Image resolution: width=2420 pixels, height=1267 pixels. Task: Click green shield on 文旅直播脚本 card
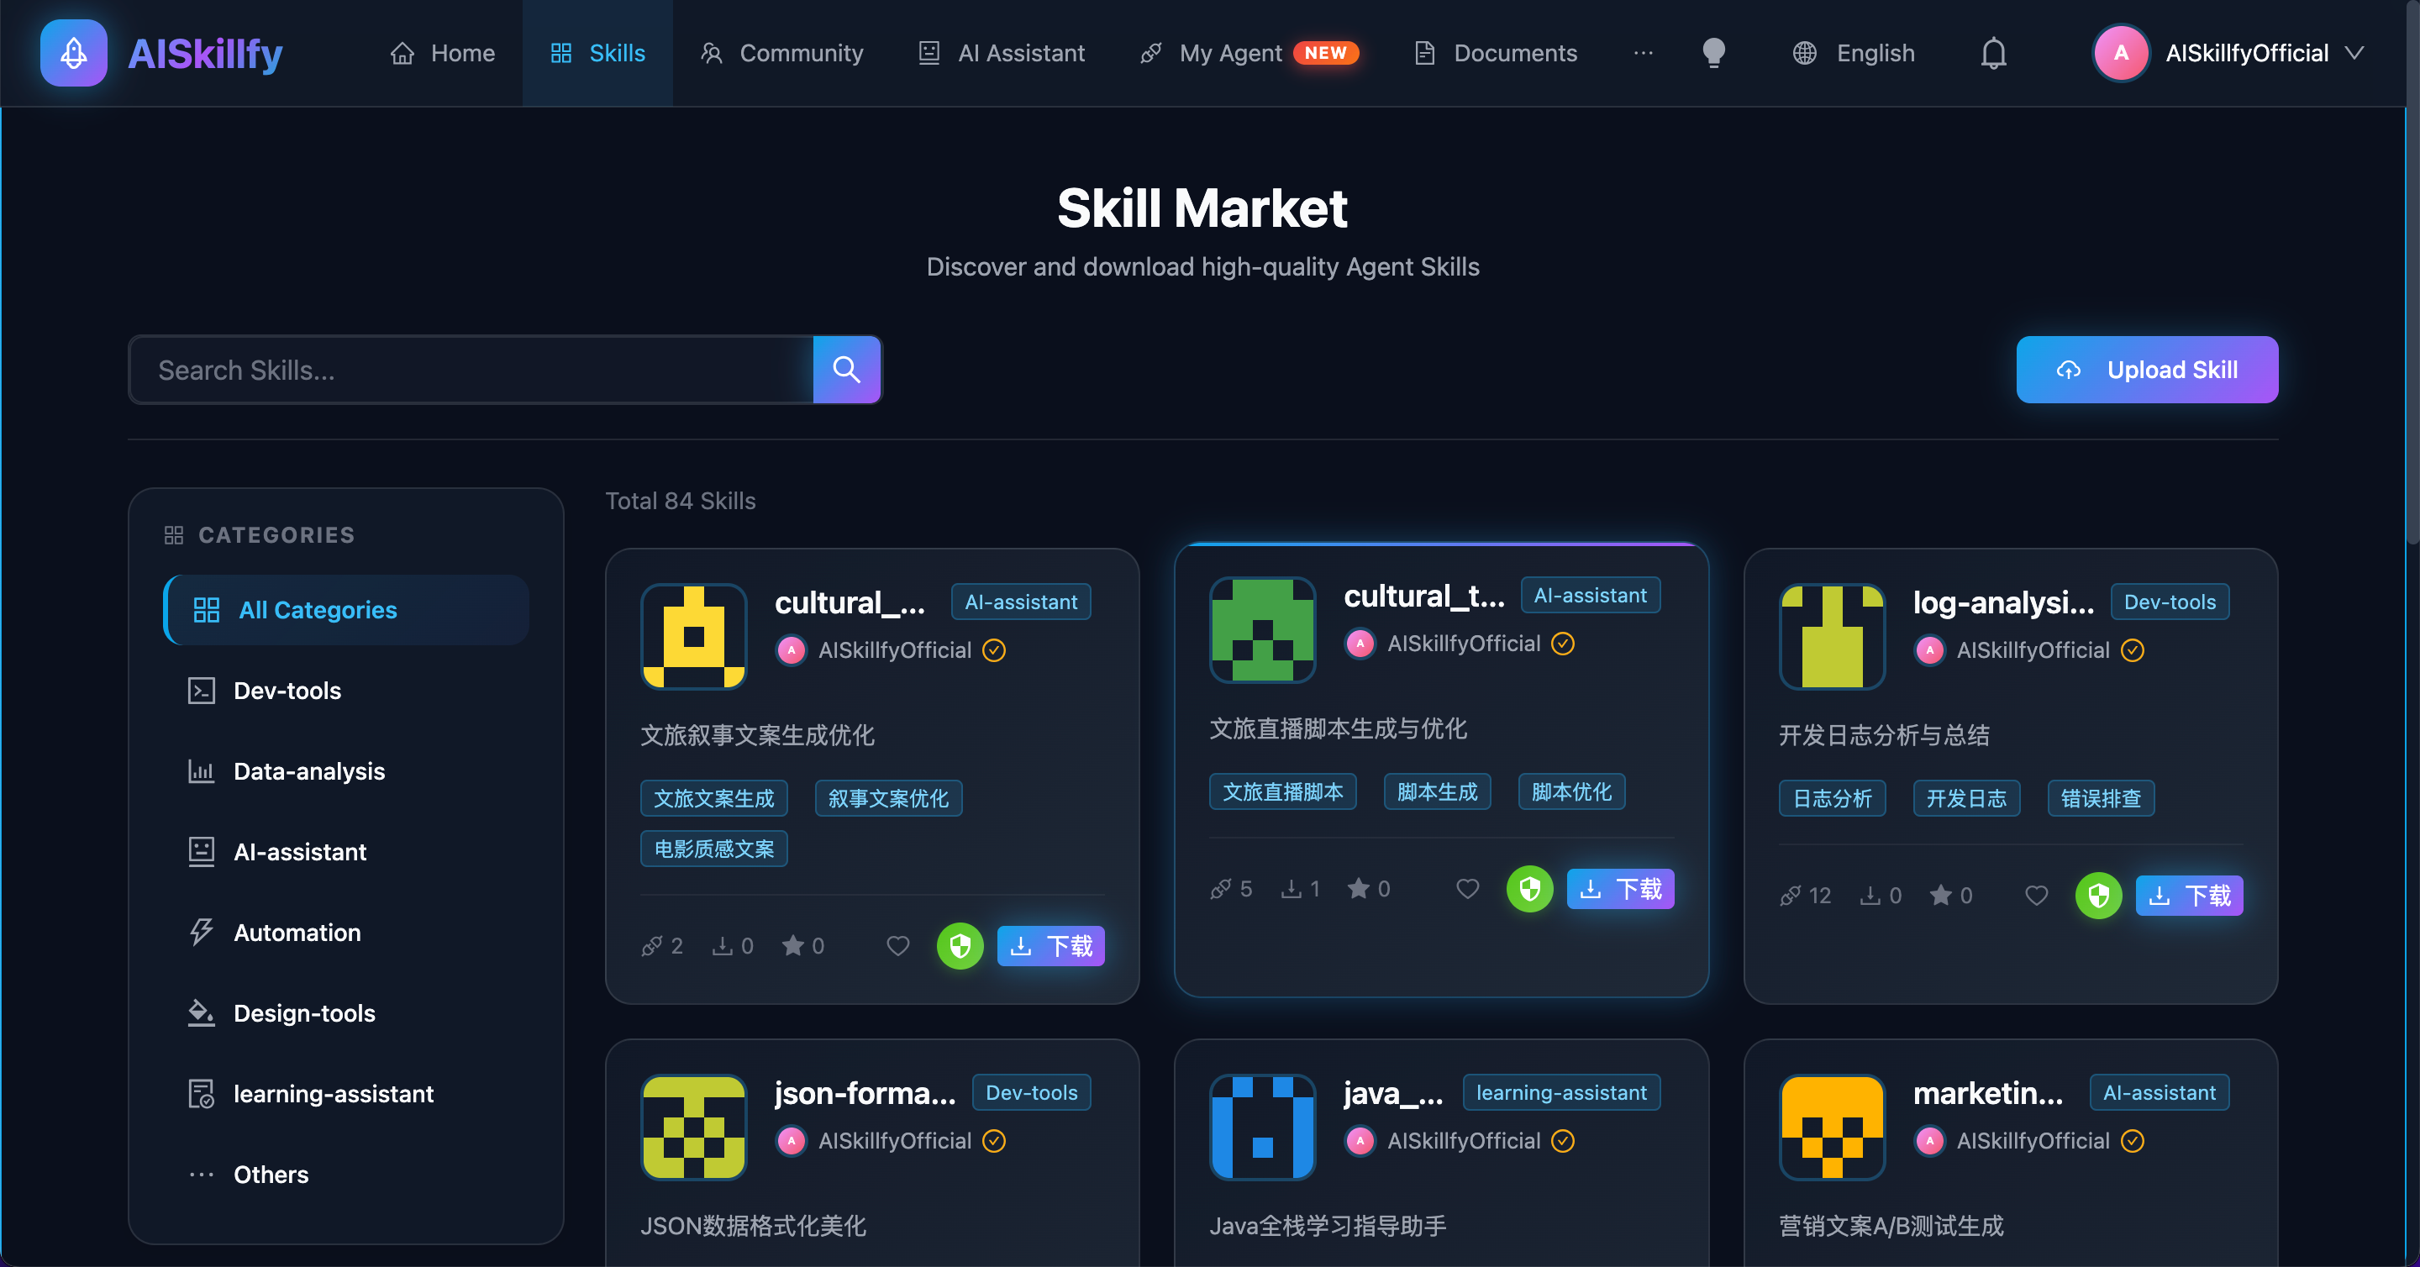[x=1529, y=889]
